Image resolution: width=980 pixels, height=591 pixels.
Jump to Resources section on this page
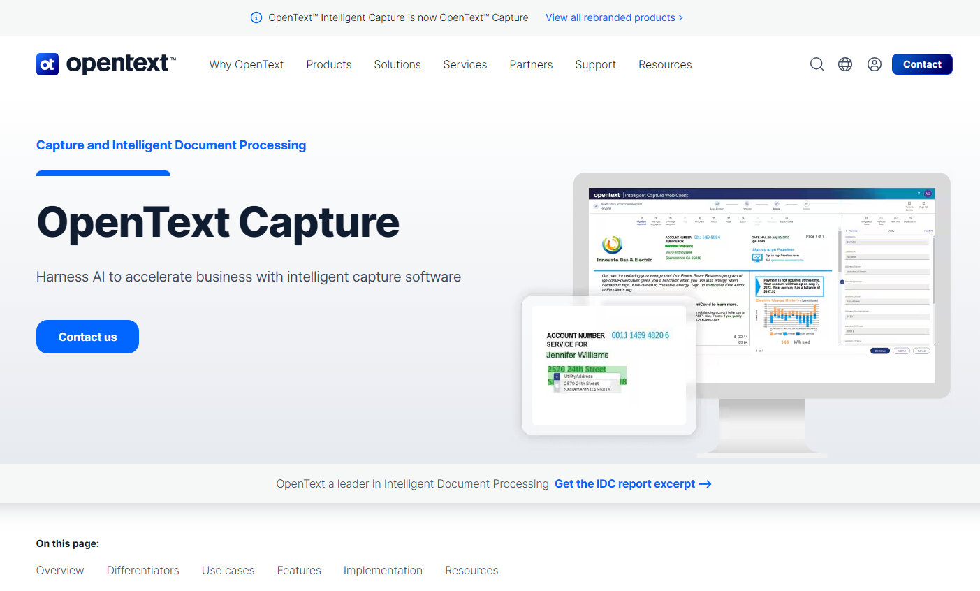click(x=471, y=570)
